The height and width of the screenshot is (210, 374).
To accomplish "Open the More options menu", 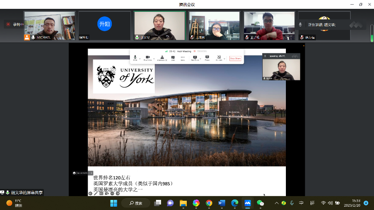I will point(183,57).
